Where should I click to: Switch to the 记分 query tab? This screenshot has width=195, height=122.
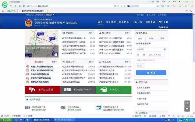pyautogui.click(x=151, y=39)
